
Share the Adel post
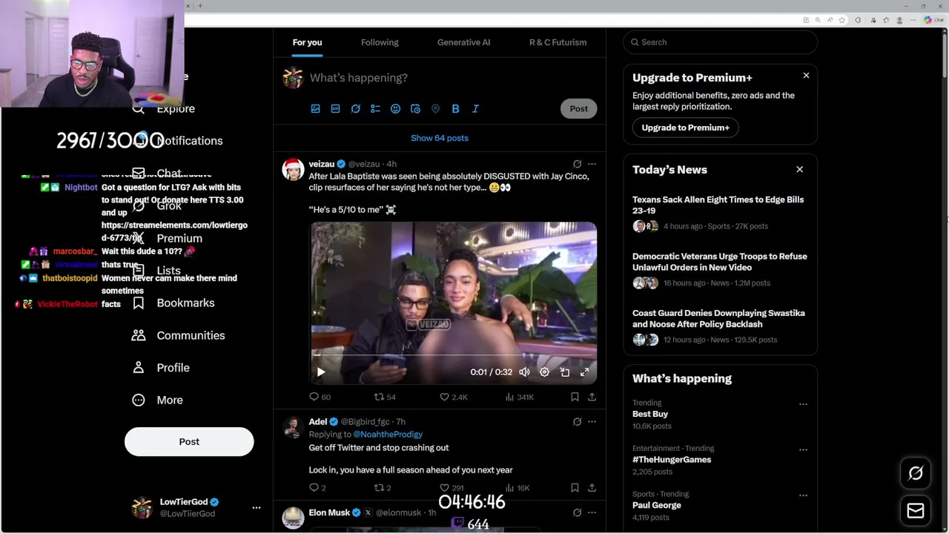[x=592, y=487]
